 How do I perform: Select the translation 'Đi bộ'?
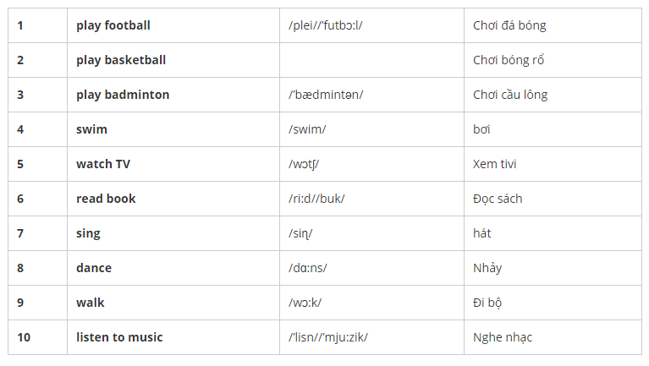489,303
